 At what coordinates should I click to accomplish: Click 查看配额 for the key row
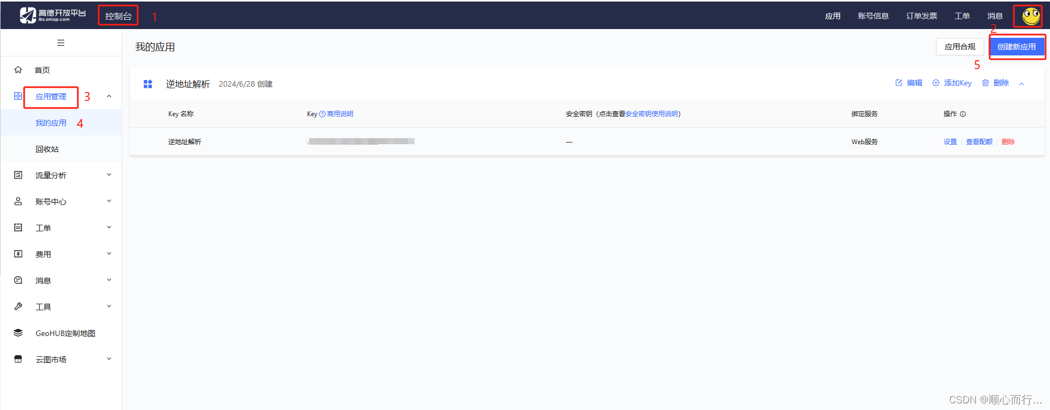(979, 142)
